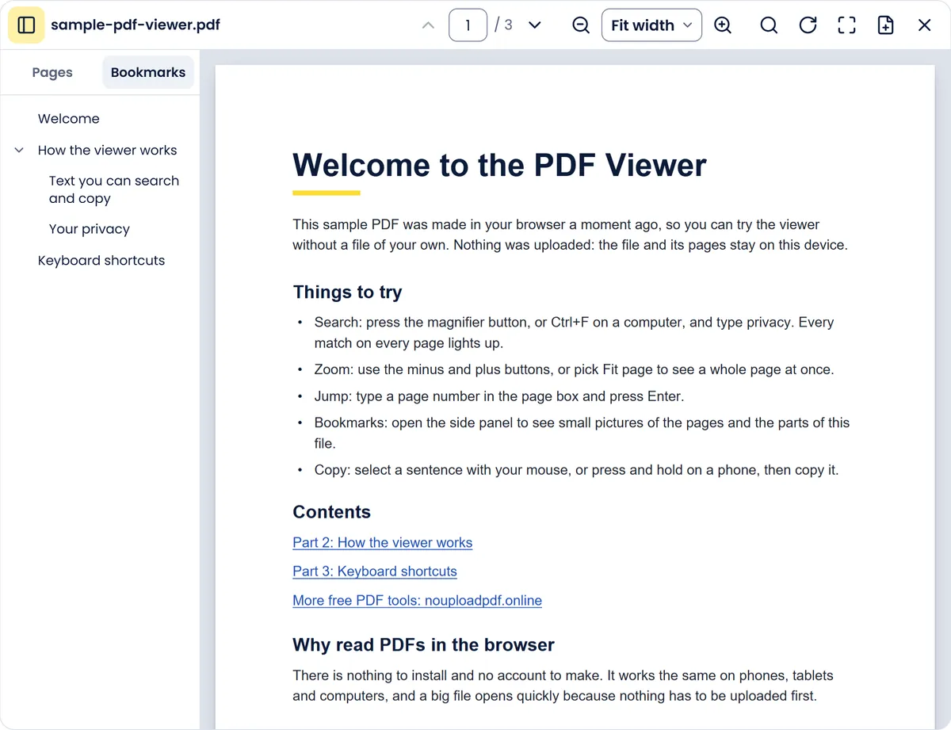Click the Things to try heading

[347, 292]
